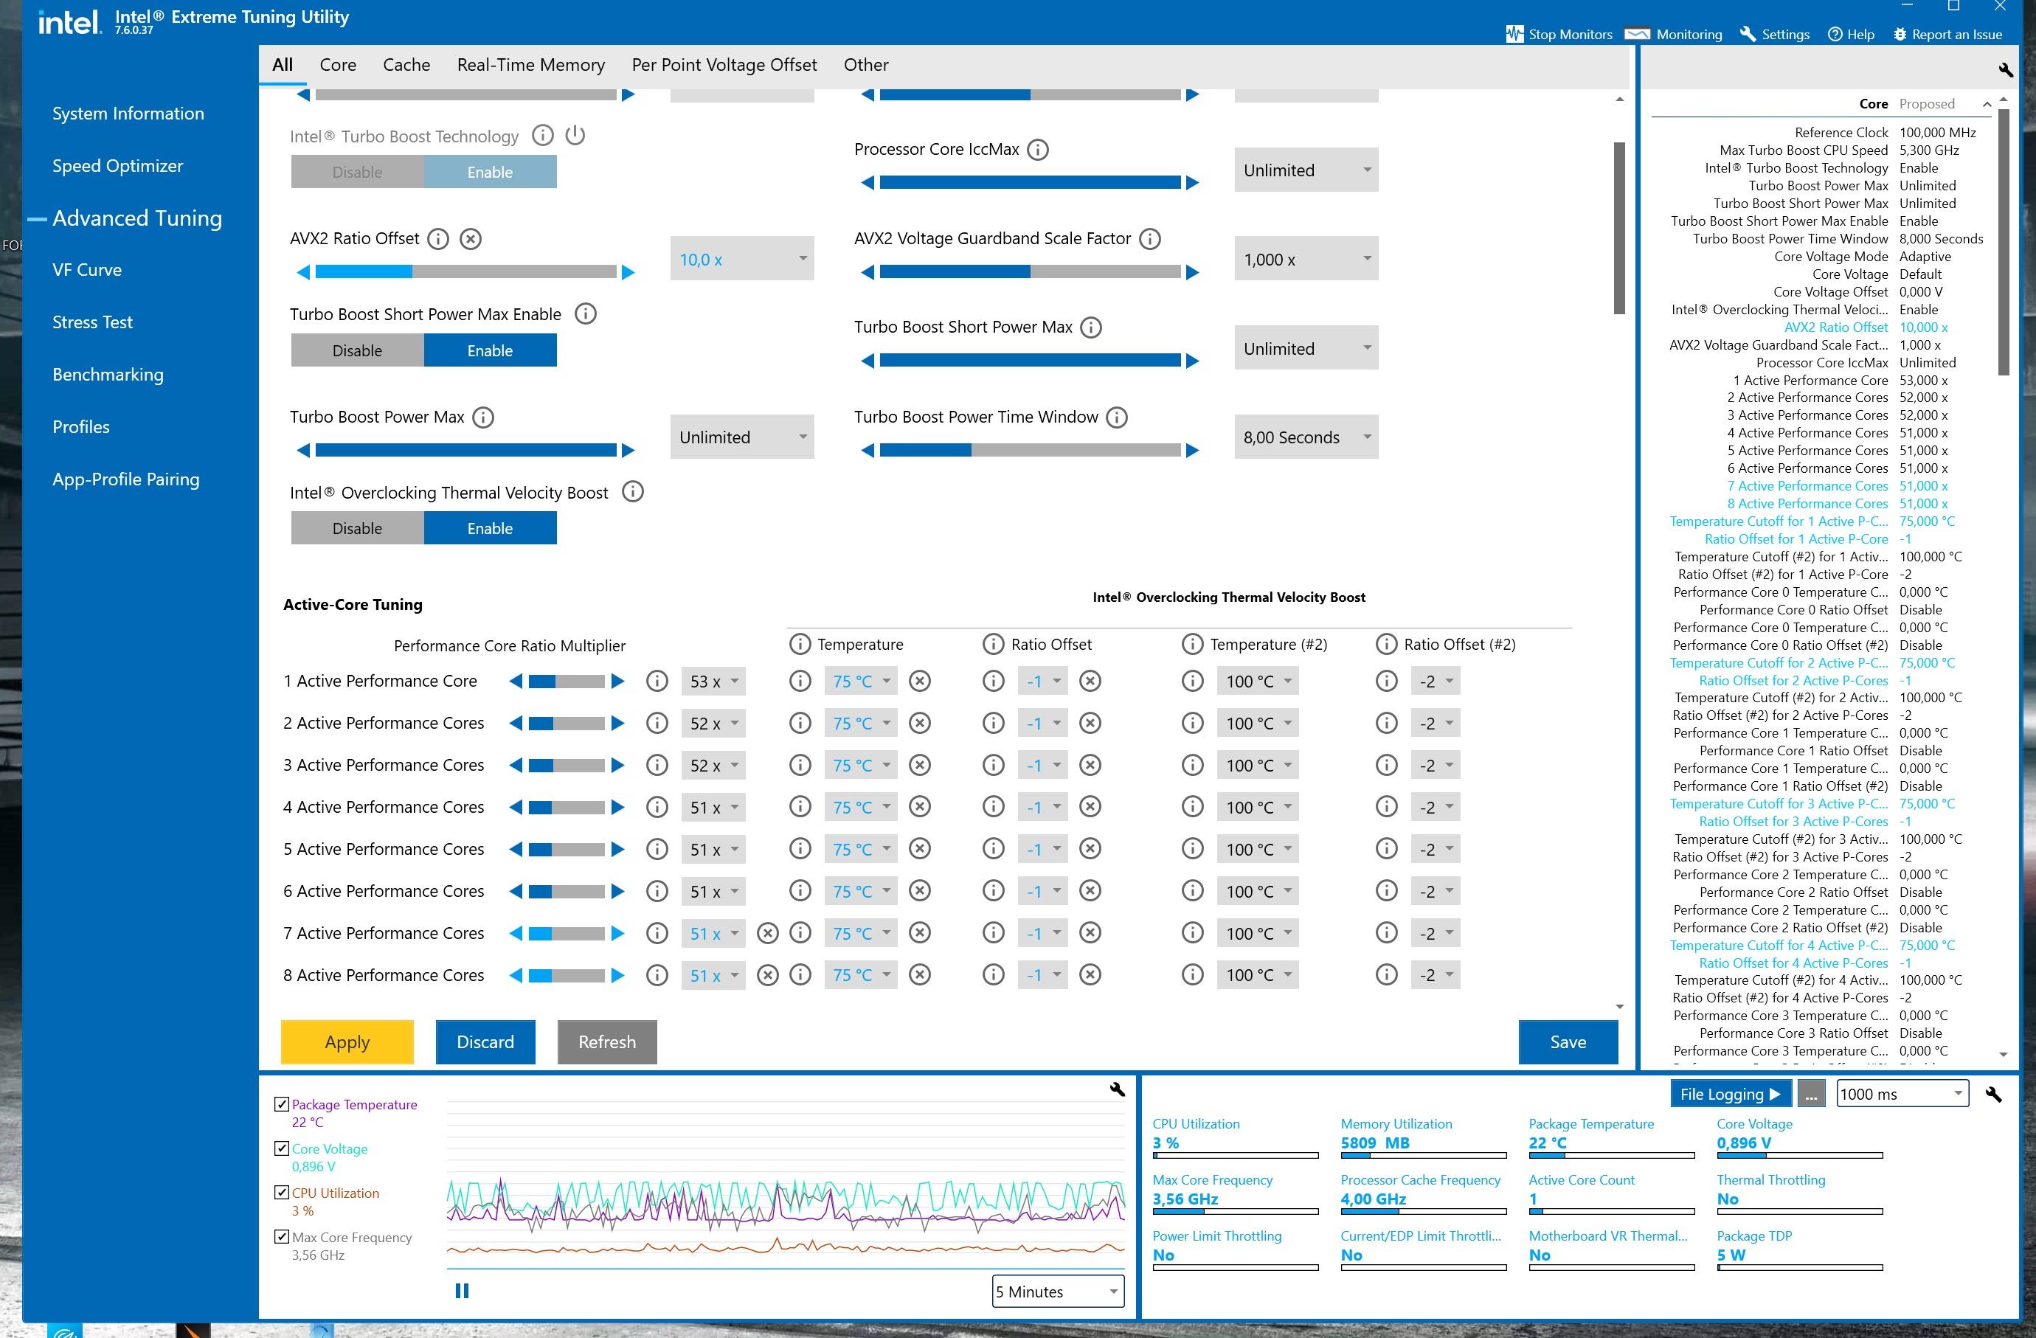Reset AVX2 Ratio Offset with its X icon
Screen dimensions: 2036x1338
pos(471,239)
